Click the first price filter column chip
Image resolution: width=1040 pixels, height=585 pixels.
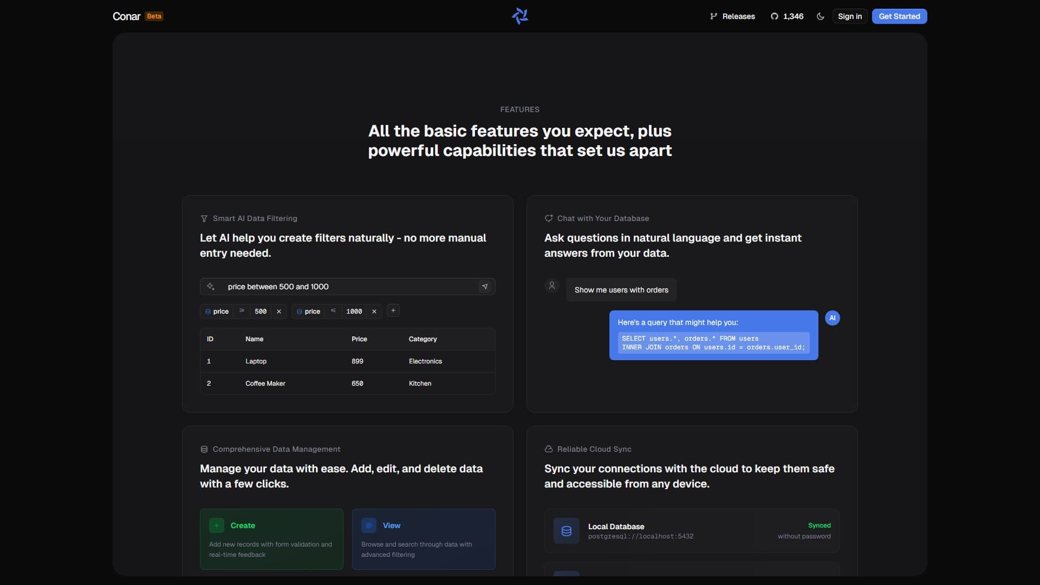coord(217,311)
